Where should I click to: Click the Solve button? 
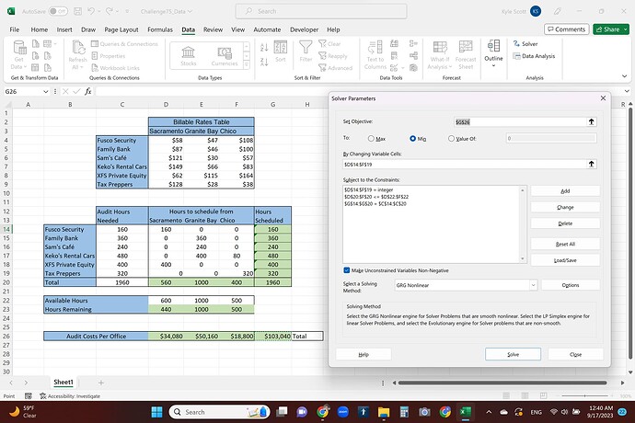click(x=513, y=354)
